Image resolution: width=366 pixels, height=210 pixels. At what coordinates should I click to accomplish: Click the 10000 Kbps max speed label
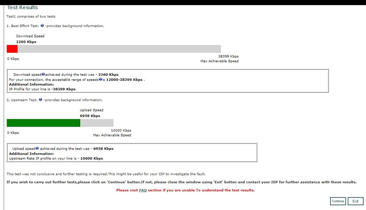[121, 130]
